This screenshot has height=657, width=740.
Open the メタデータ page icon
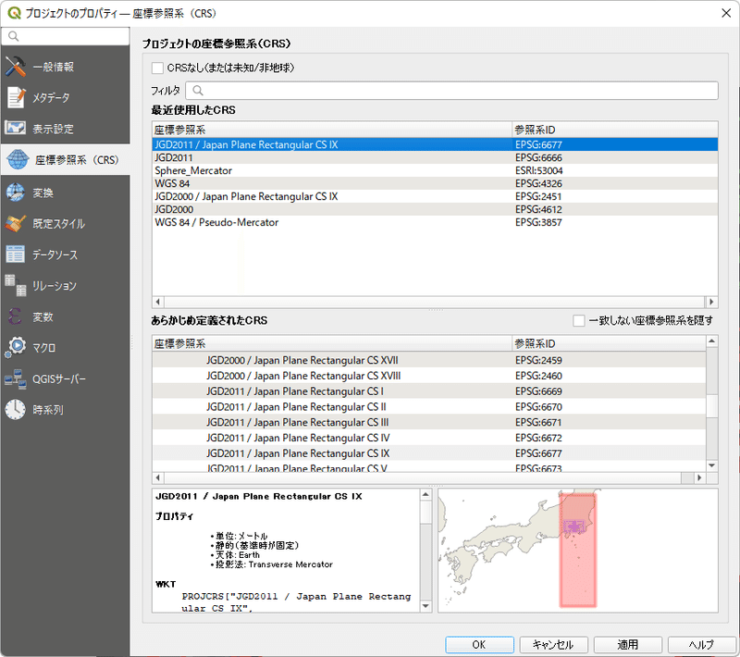tap(15, 98)
